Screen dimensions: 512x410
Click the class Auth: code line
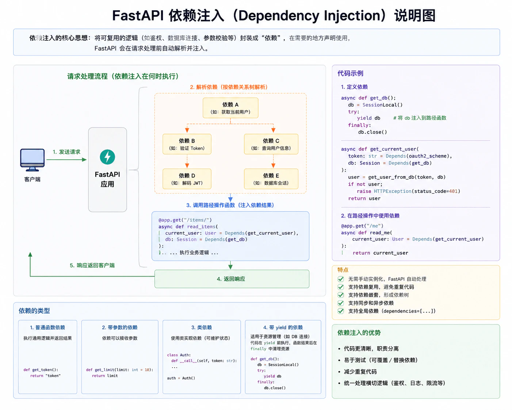[179, 355]
